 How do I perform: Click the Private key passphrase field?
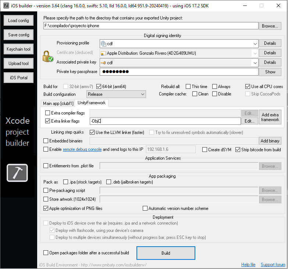click(179, 72)
